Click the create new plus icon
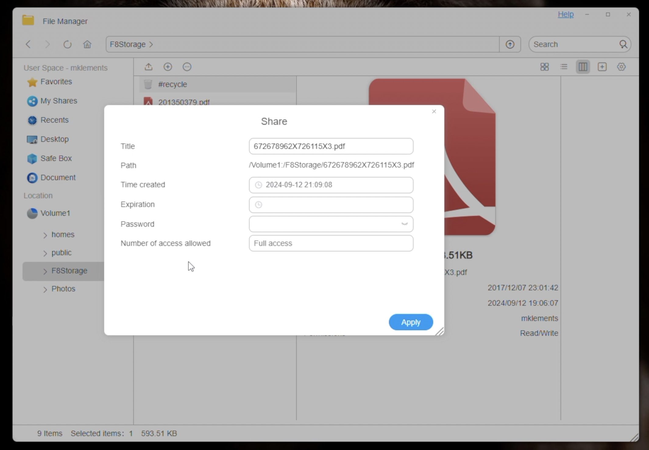This screenshot has width=649, height=450. point(168,67)
